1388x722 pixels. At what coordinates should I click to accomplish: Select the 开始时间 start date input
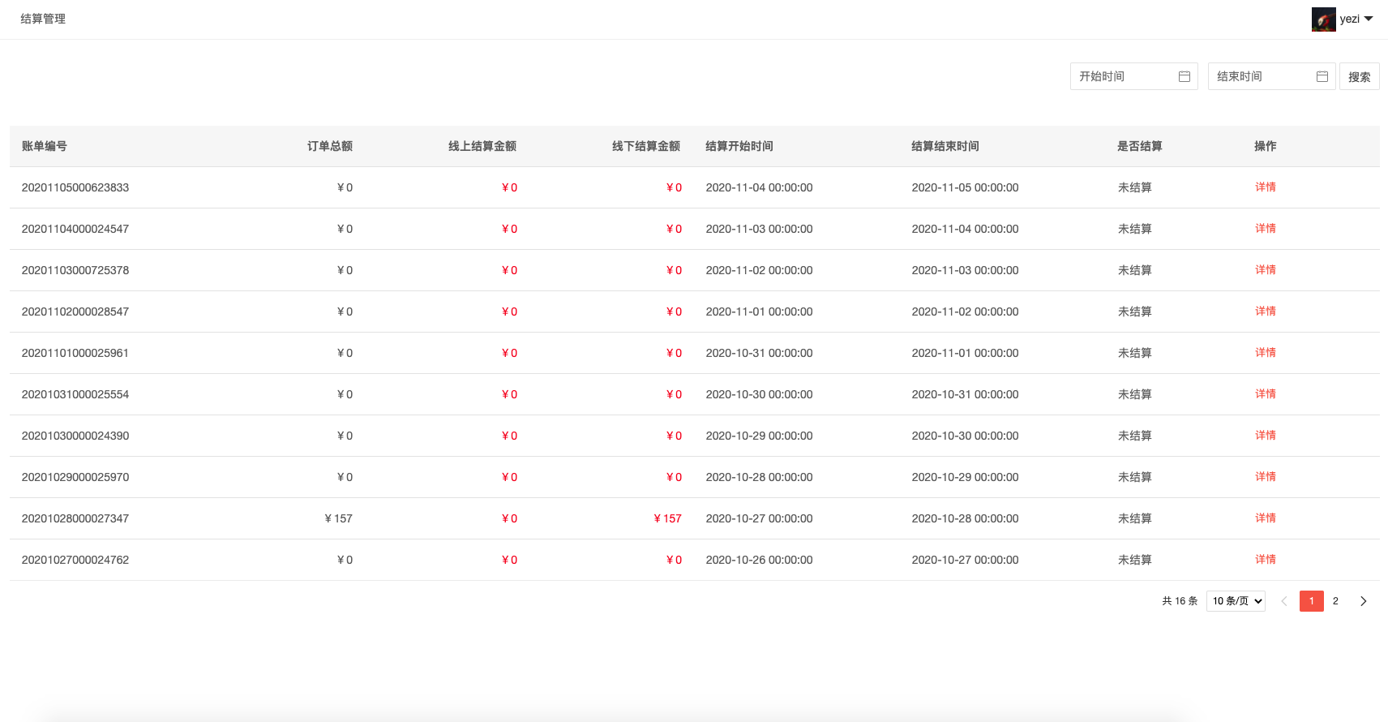1133,76
